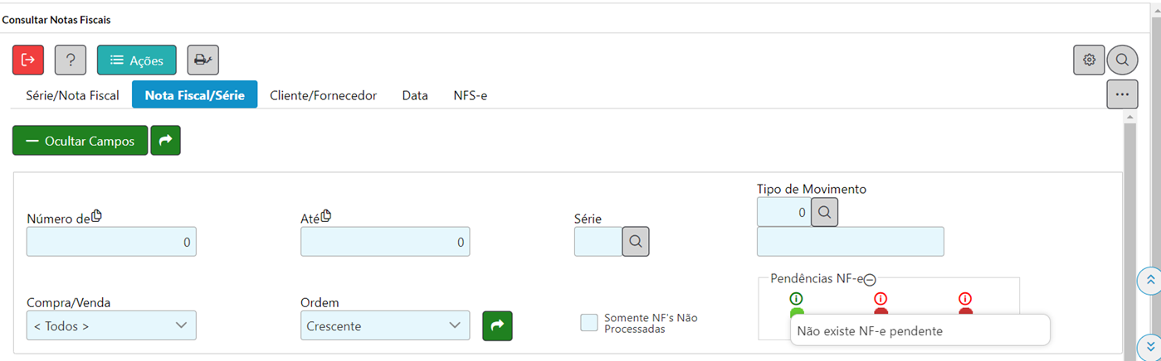Open the Ações menu
Viewport: 1161px width, 361px height.
tap(137, 60)
